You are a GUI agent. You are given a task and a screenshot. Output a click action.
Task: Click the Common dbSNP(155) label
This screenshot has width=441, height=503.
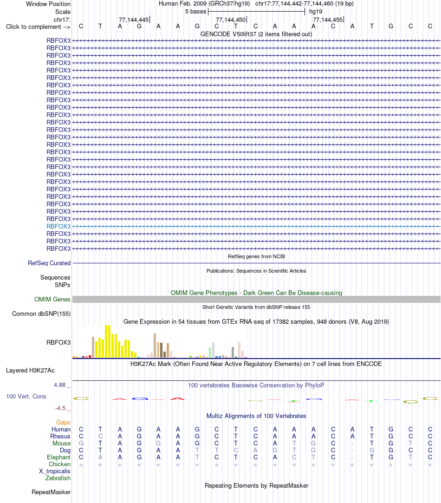41,314
